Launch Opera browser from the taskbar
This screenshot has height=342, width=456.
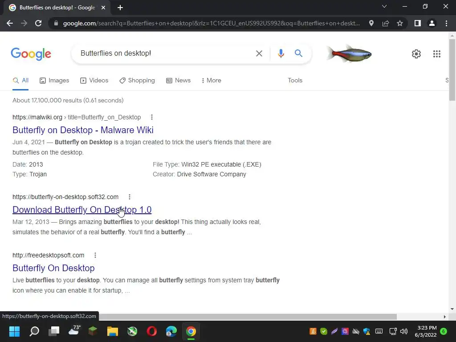pyautogui.click(x=152, y=331)
